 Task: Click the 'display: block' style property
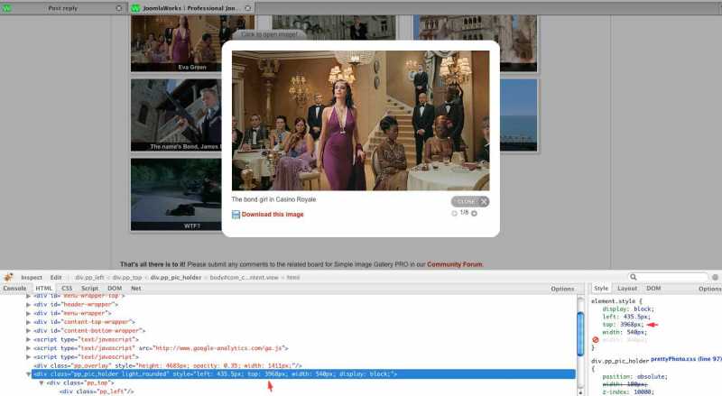(x=627, y=309)
